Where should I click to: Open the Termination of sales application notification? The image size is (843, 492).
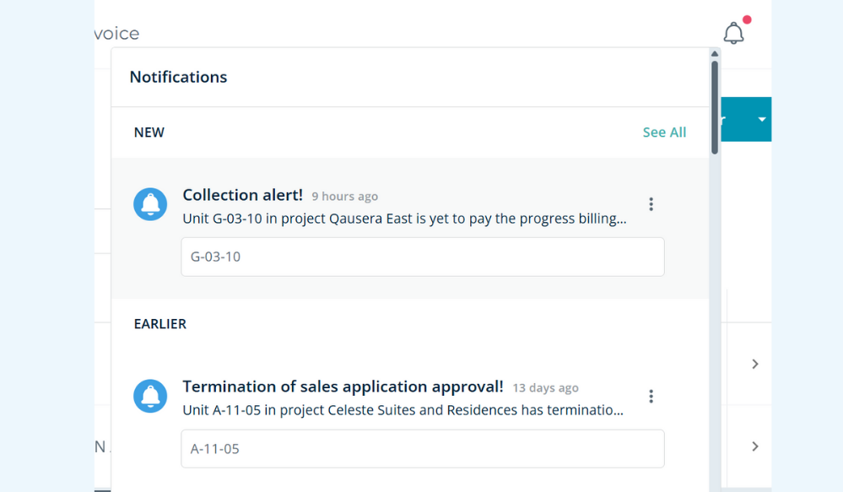[x=343, y=386]
